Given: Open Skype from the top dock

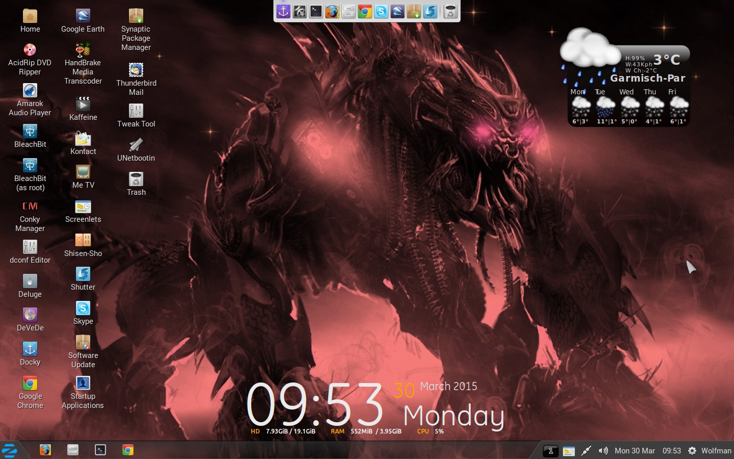Looking at the screenshot, I should coord(381,11).
